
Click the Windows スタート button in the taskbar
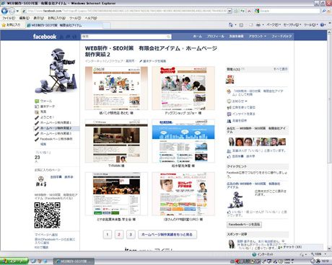(14, 261)
